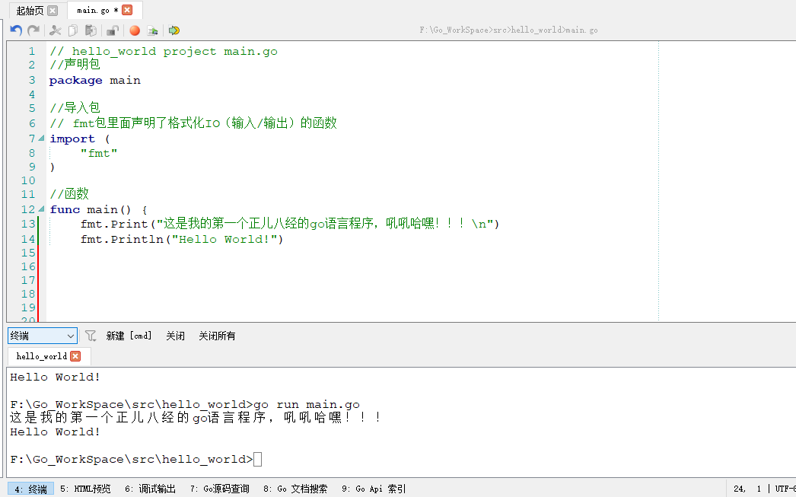Screen dimensions: 796x497
Task: Click the green arrow with yellow moon icon
Action: pos(174,30)
